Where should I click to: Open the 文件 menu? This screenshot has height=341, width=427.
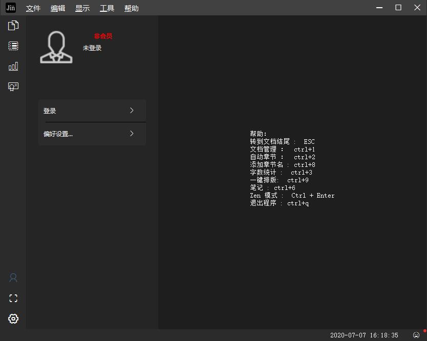click(x=33, y=8)
